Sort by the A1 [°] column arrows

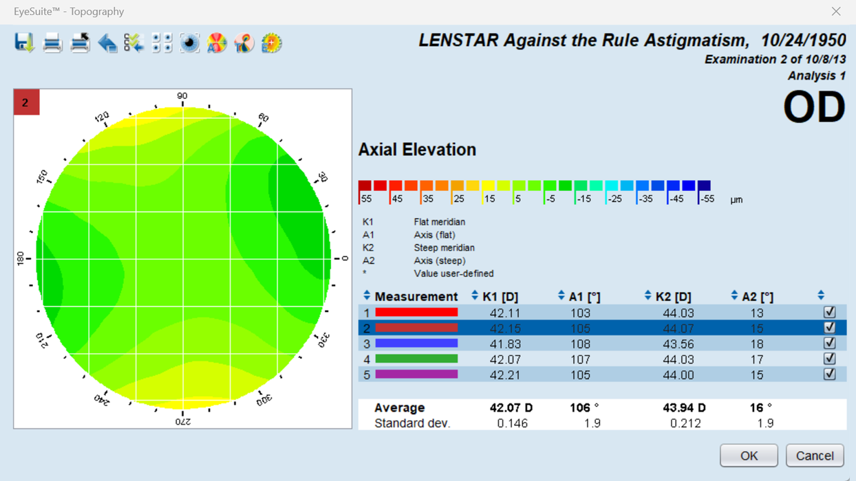click(x=561, y=296)
